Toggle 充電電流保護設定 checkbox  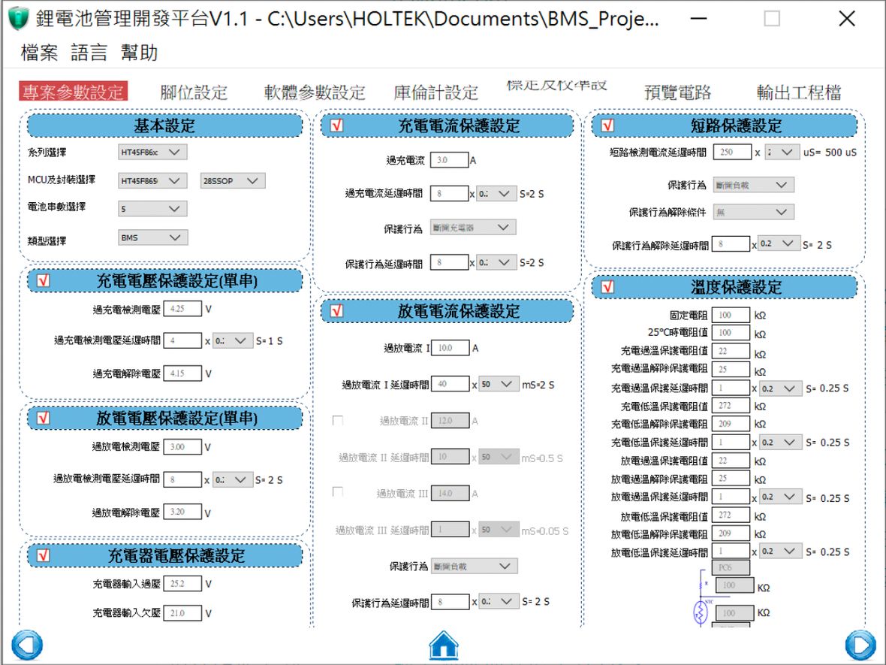pos(337,125)
